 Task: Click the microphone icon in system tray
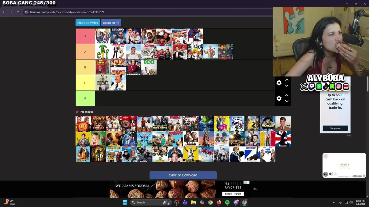pyautogui.click(x=340, y=202)
